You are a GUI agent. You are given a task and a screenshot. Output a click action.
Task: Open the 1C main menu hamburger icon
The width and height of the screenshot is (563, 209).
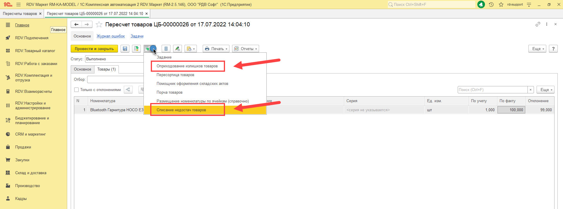(x=18, y=4)
